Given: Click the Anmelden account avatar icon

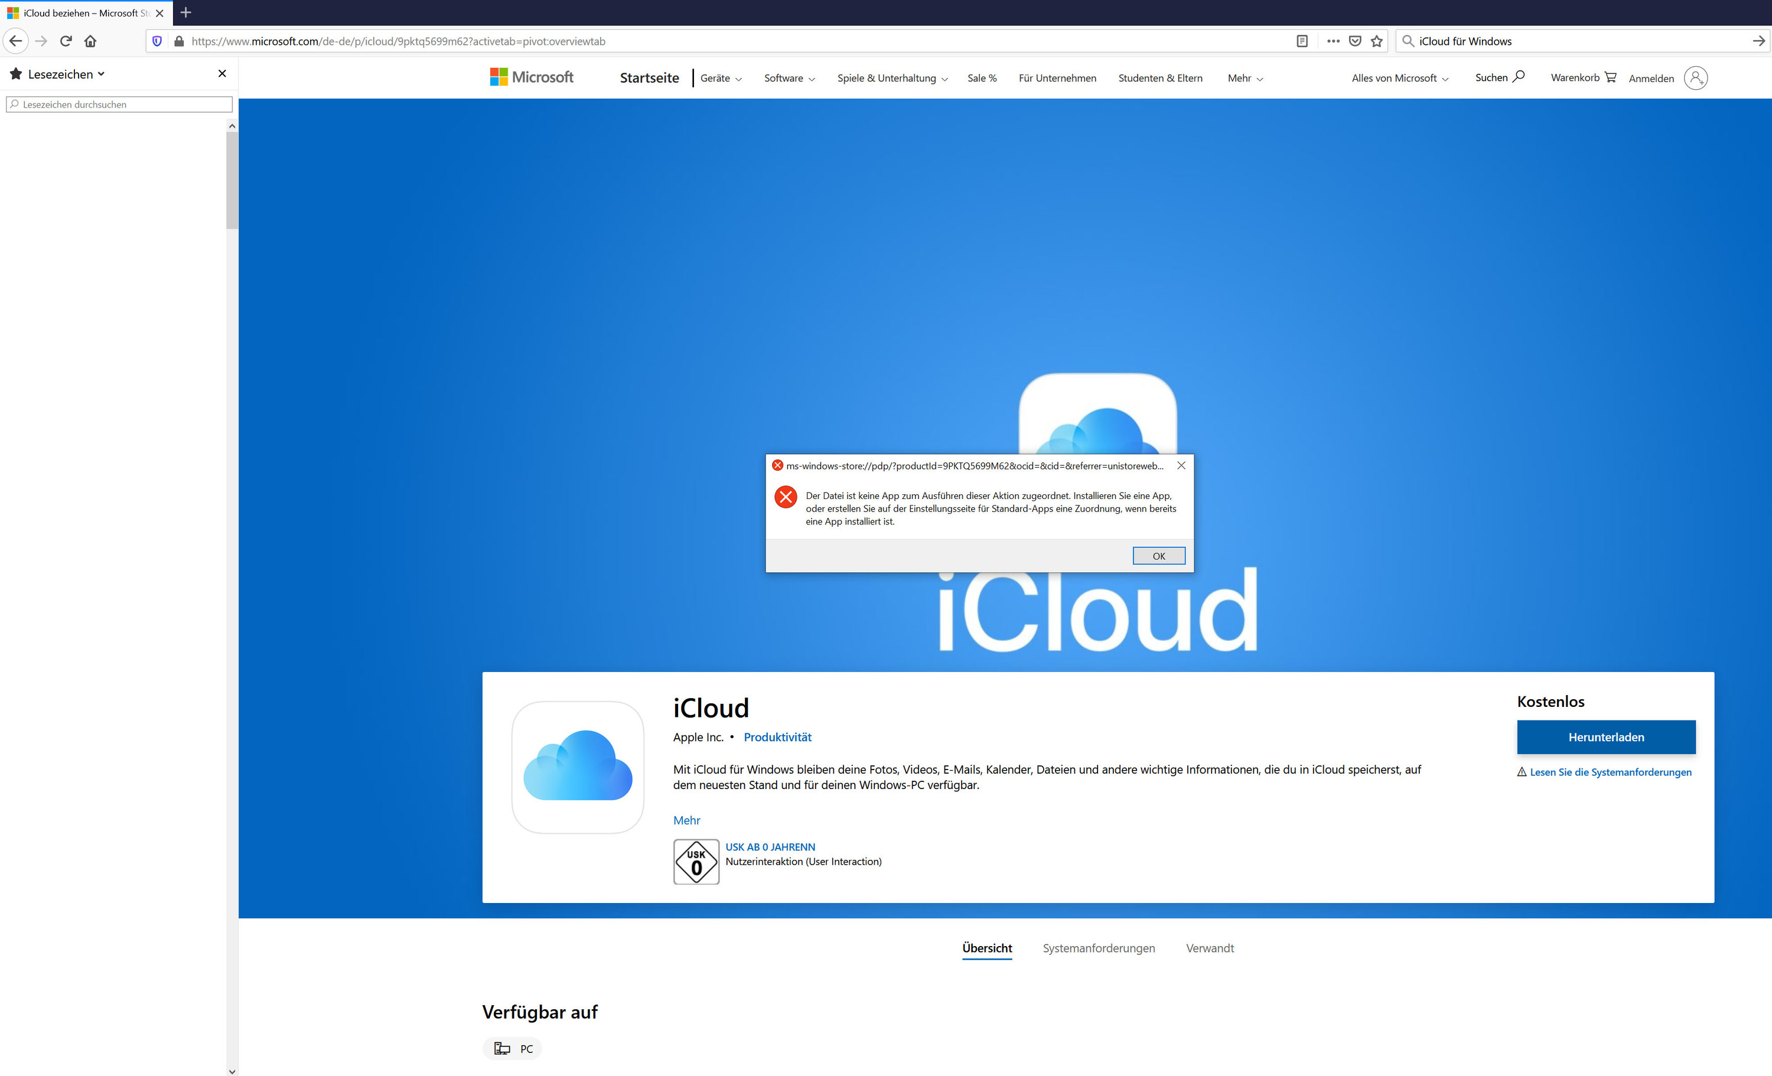Looking at the screenshot, I should coord(1695,78).
